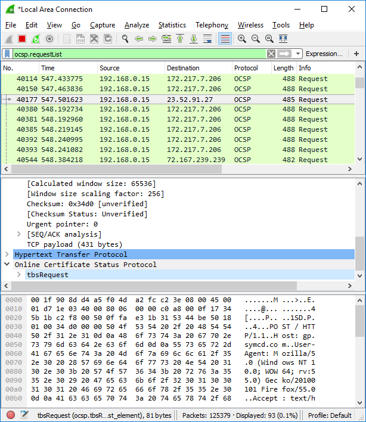
Task: Open the Analyze menu
Action: (137, 25)
